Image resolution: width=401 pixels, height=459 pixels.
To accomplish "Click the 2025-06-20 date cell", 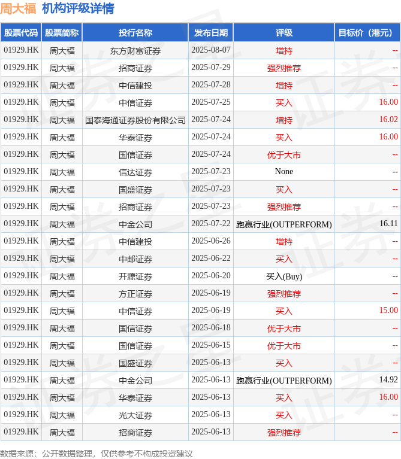I will pos(211,275).
